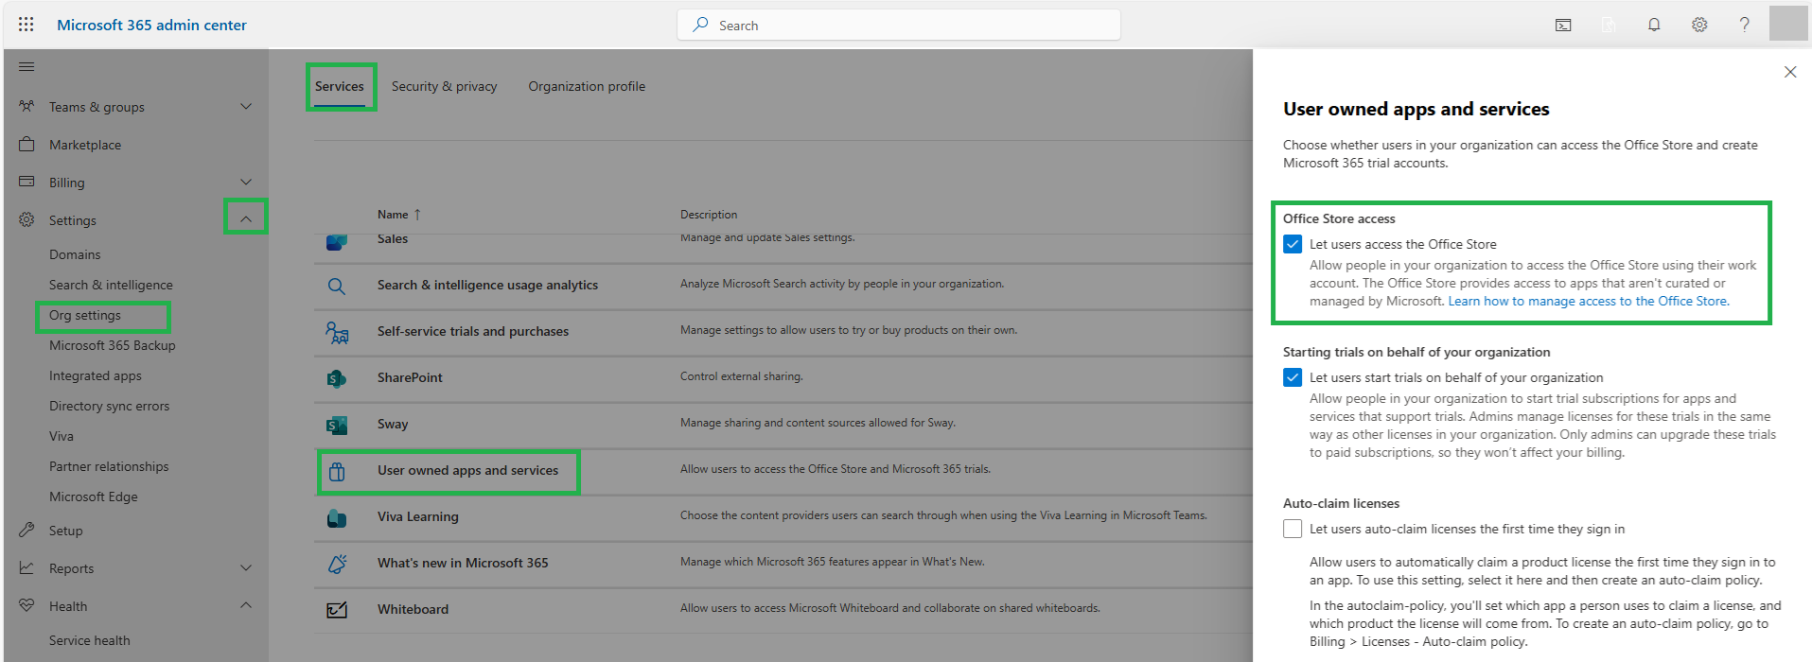
Task: Expand the Billing chevron
Action: coord(246,182)
